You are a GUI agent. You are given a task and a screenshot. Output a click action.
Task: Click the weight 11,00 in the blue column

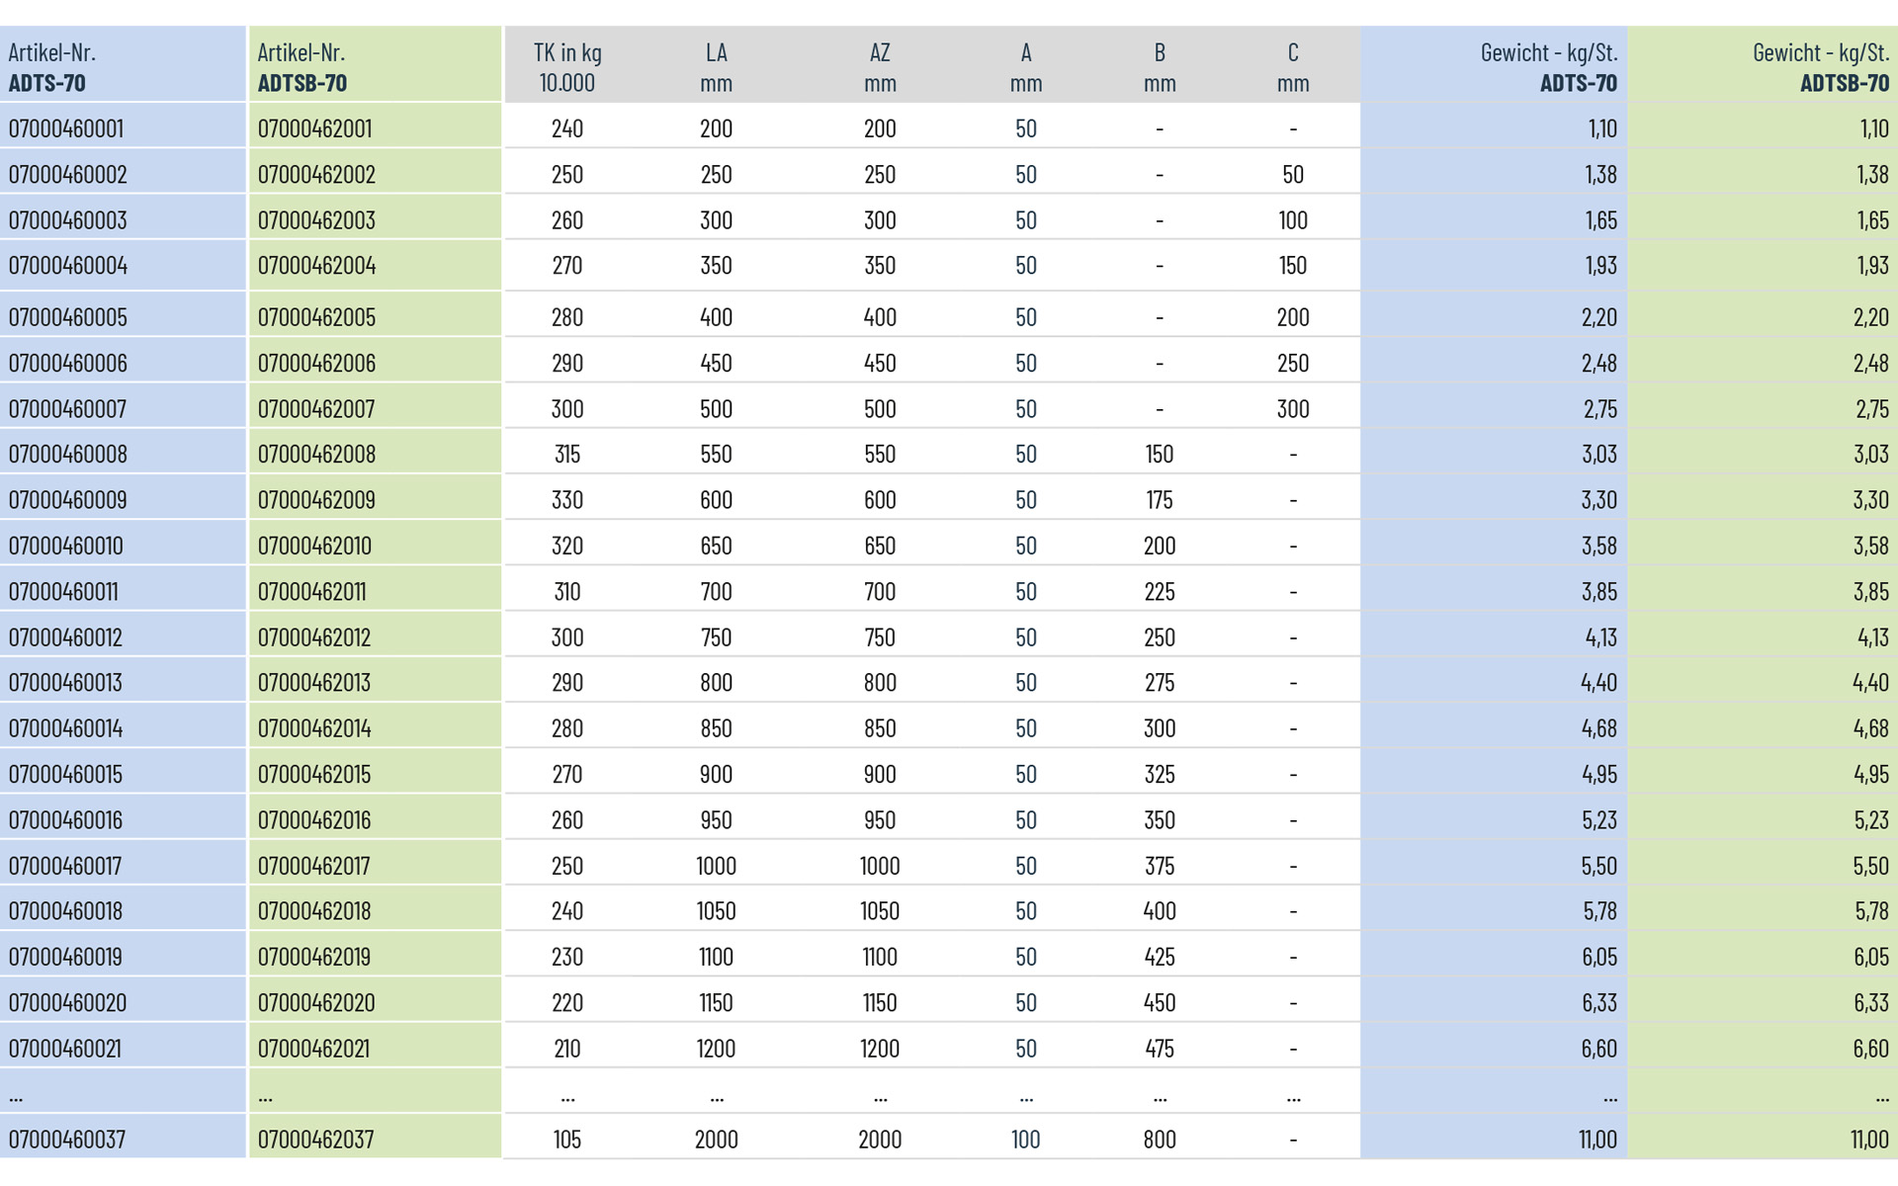(x=1597, y=1140)
